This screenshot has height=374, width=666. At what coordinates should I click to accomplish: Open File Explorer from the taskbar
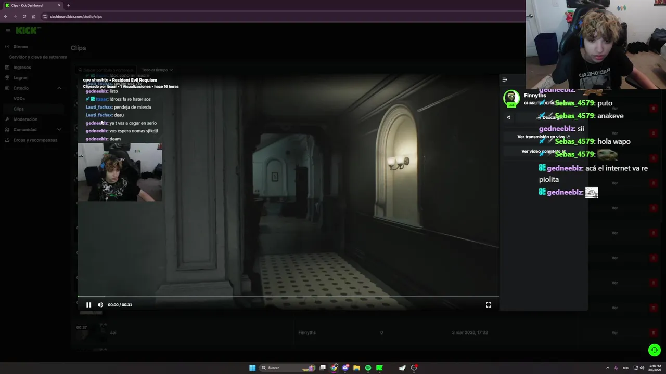(x=356, y=368)
